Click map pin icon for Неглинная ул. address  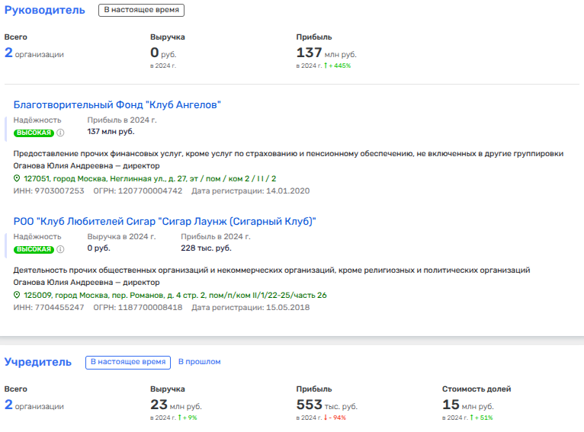pos(18,178)
